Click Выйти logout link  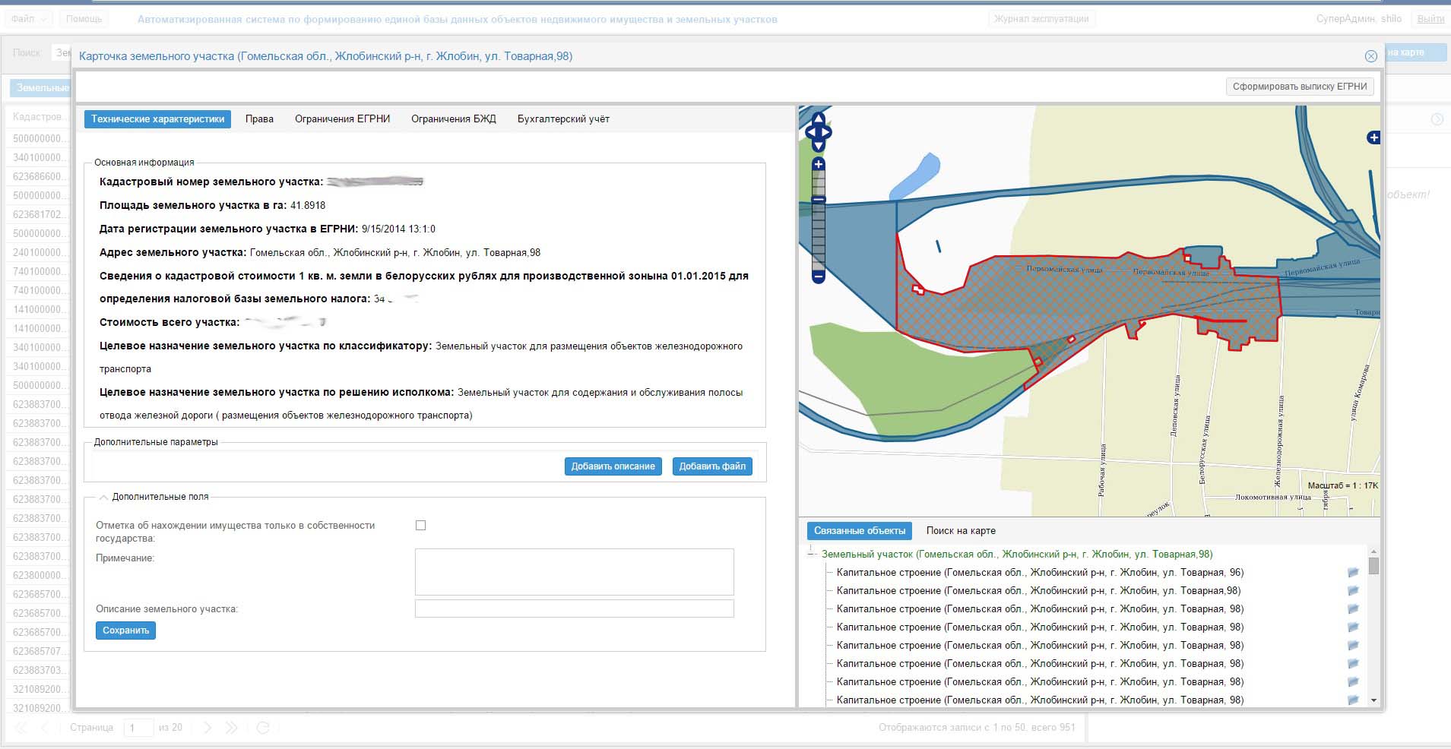[1430, 19]
